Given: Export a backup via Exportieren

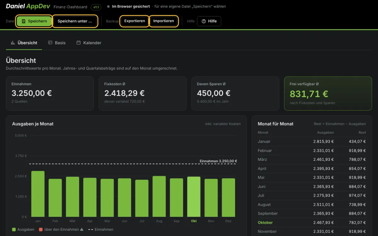Looking at the screenshot, I should click(x=135, y=21).
